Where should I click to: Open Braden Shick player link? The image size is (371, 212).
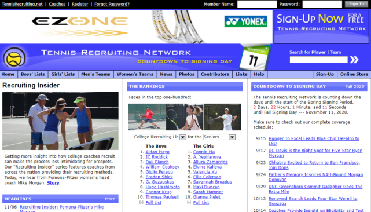pyautogui.click(x=159, y=177)
